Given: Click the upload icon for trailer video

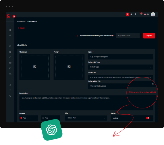Looking at the screenshot, I should point(153,84).
